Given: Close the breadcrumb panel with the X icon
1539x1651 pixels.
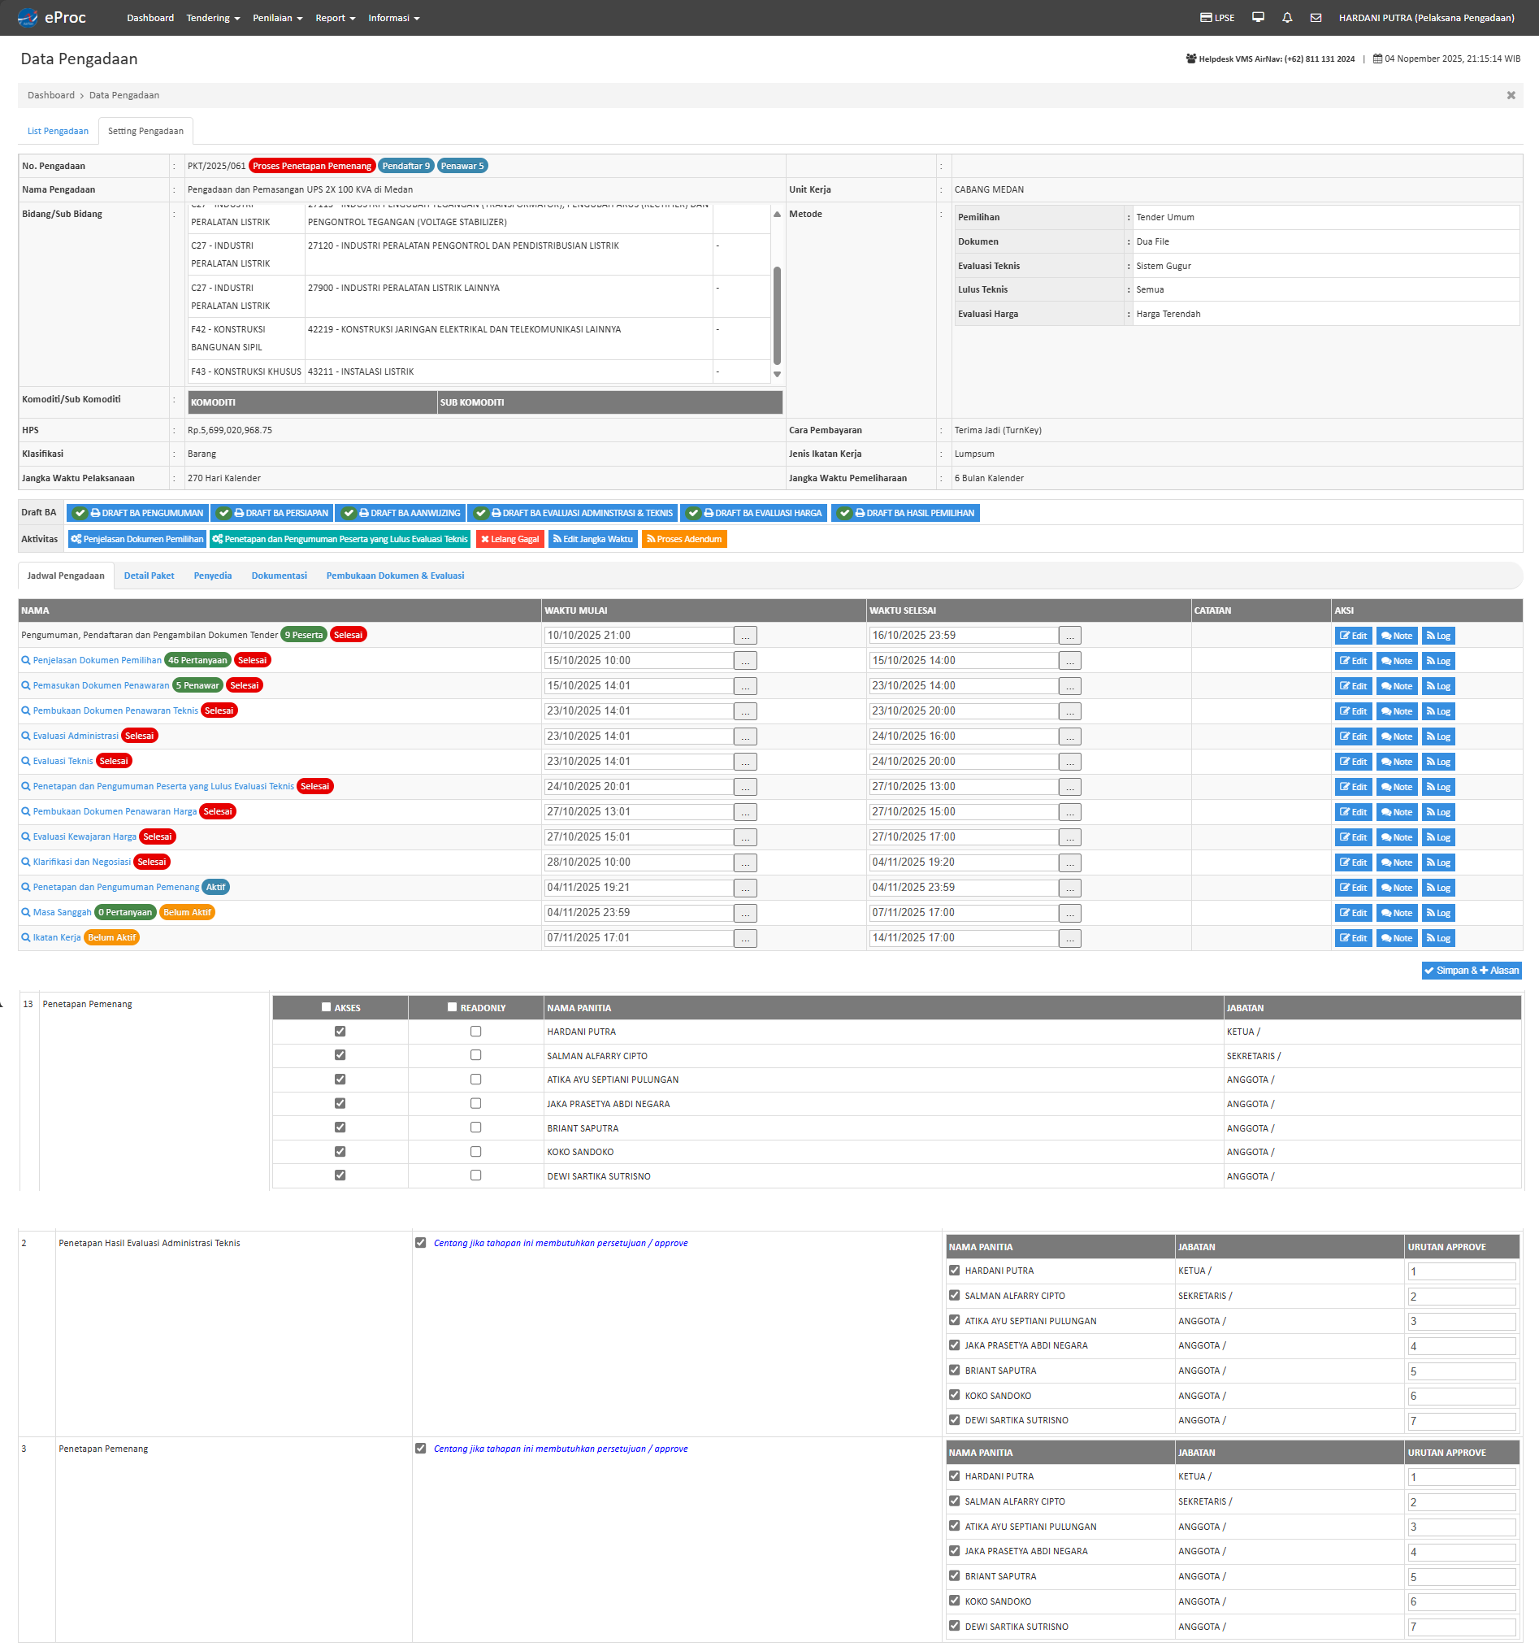Looking at the screenshot, I should (1511, 95).
